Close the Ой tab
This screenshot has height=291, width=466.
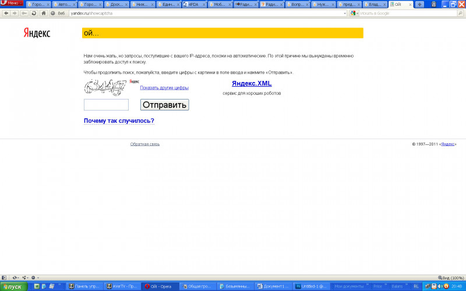[410, 5]
